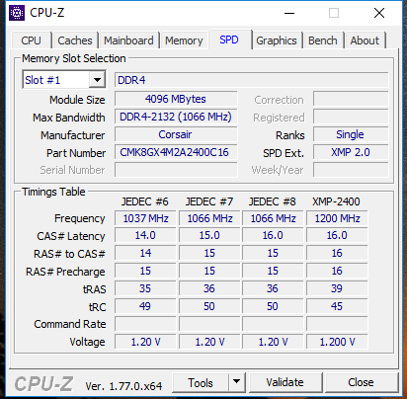The image size is (407, 399).
Task: Close CPU-Z with the title bar X
Action: 379,13
